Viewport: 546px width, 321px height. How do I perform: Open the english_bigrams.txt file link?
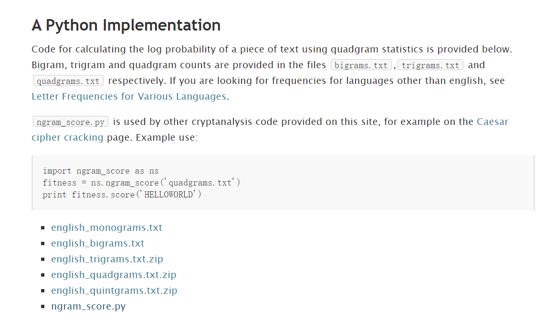click(x=97, y=243)
